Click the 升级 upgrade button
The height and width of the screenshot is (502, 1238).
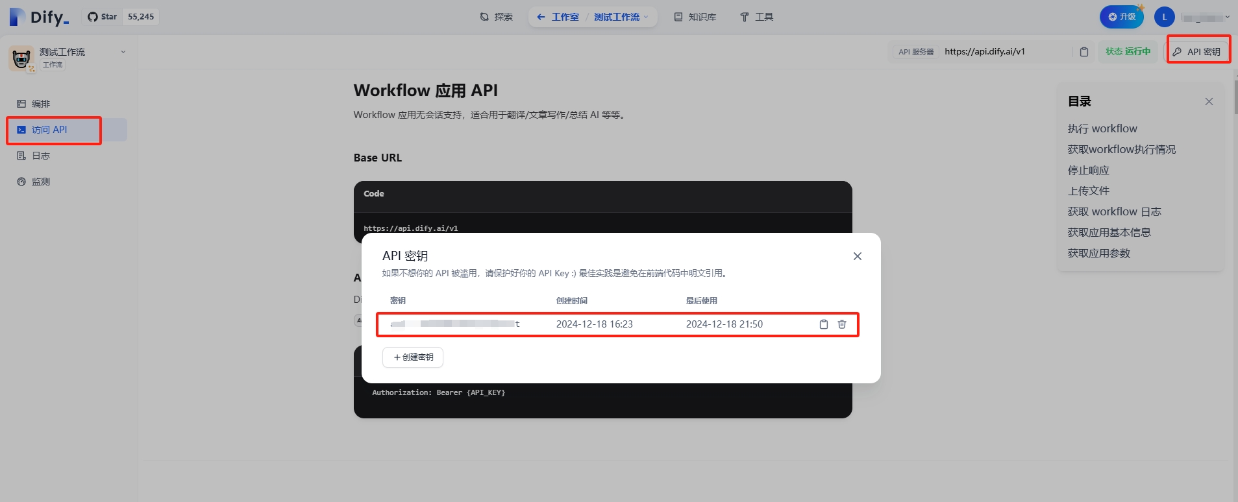coord(1122,17)
